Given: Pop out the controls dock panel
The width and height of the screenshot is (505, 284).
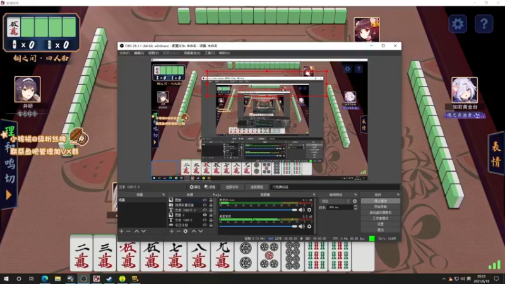Looking at the screenshot, I should click(x=398, y=195).
